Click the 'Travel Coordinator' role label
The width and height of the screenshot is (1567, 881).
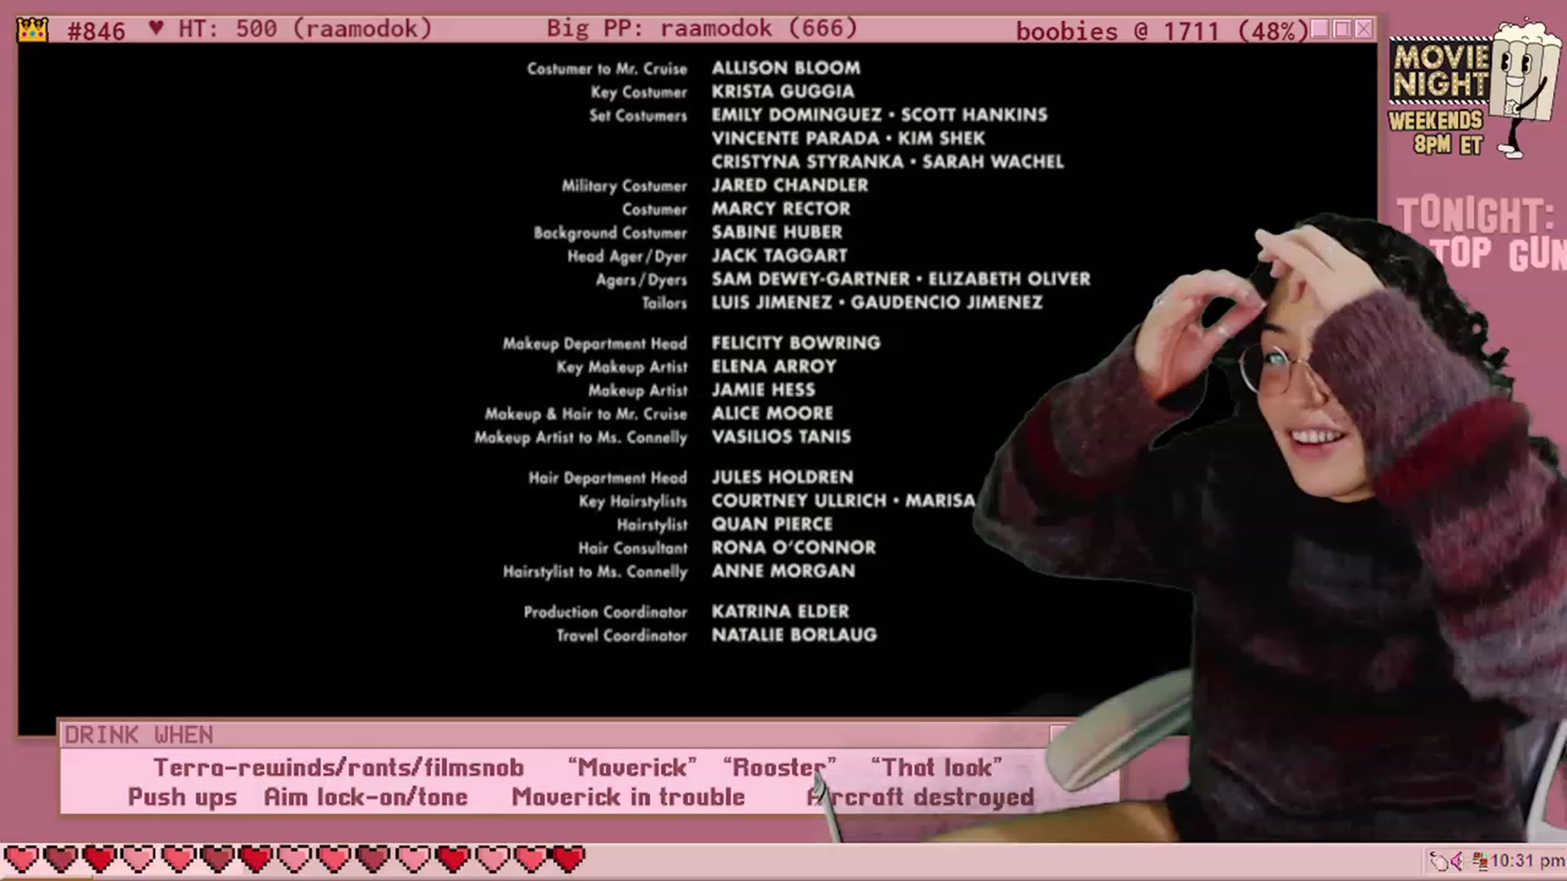(622, 636)
